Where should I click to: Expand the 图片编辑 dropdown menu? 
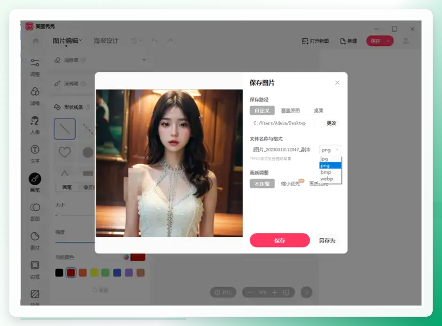coord(67,41)
